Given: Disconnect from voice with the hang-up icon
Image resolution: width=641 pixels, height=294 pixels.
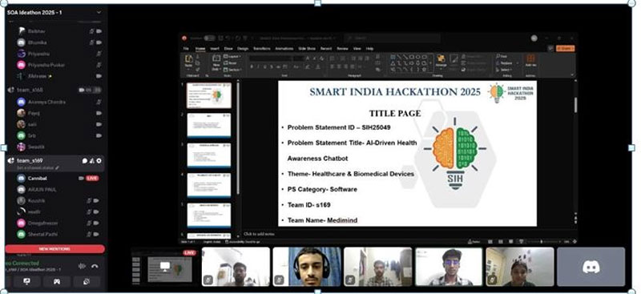Looking at the screenshot, I should [x=95, y=266].
